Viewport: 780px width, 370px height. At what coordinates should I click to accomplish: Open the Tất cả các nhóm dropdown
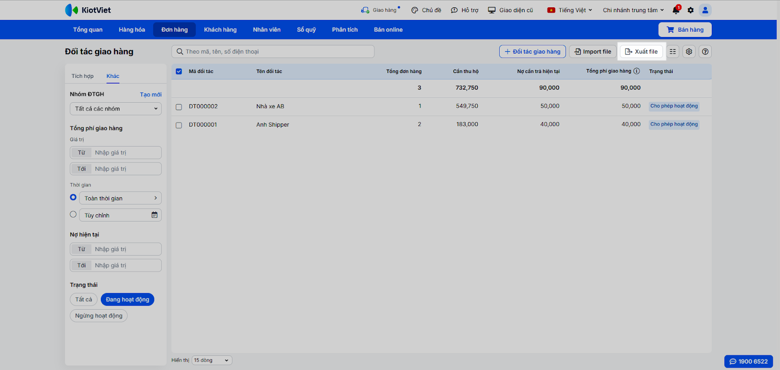(x=116, y=109)
